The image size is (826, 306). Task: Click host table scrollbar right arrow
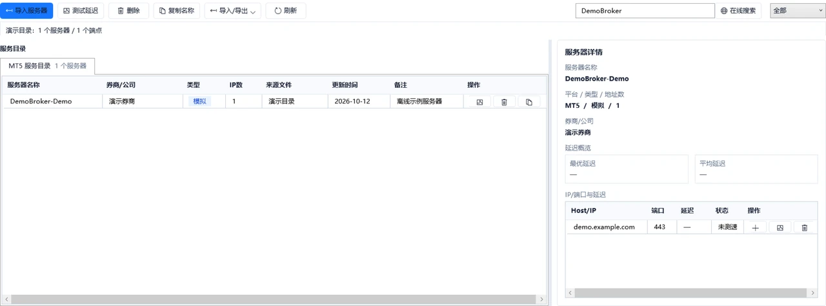click(x=812, y=293)
